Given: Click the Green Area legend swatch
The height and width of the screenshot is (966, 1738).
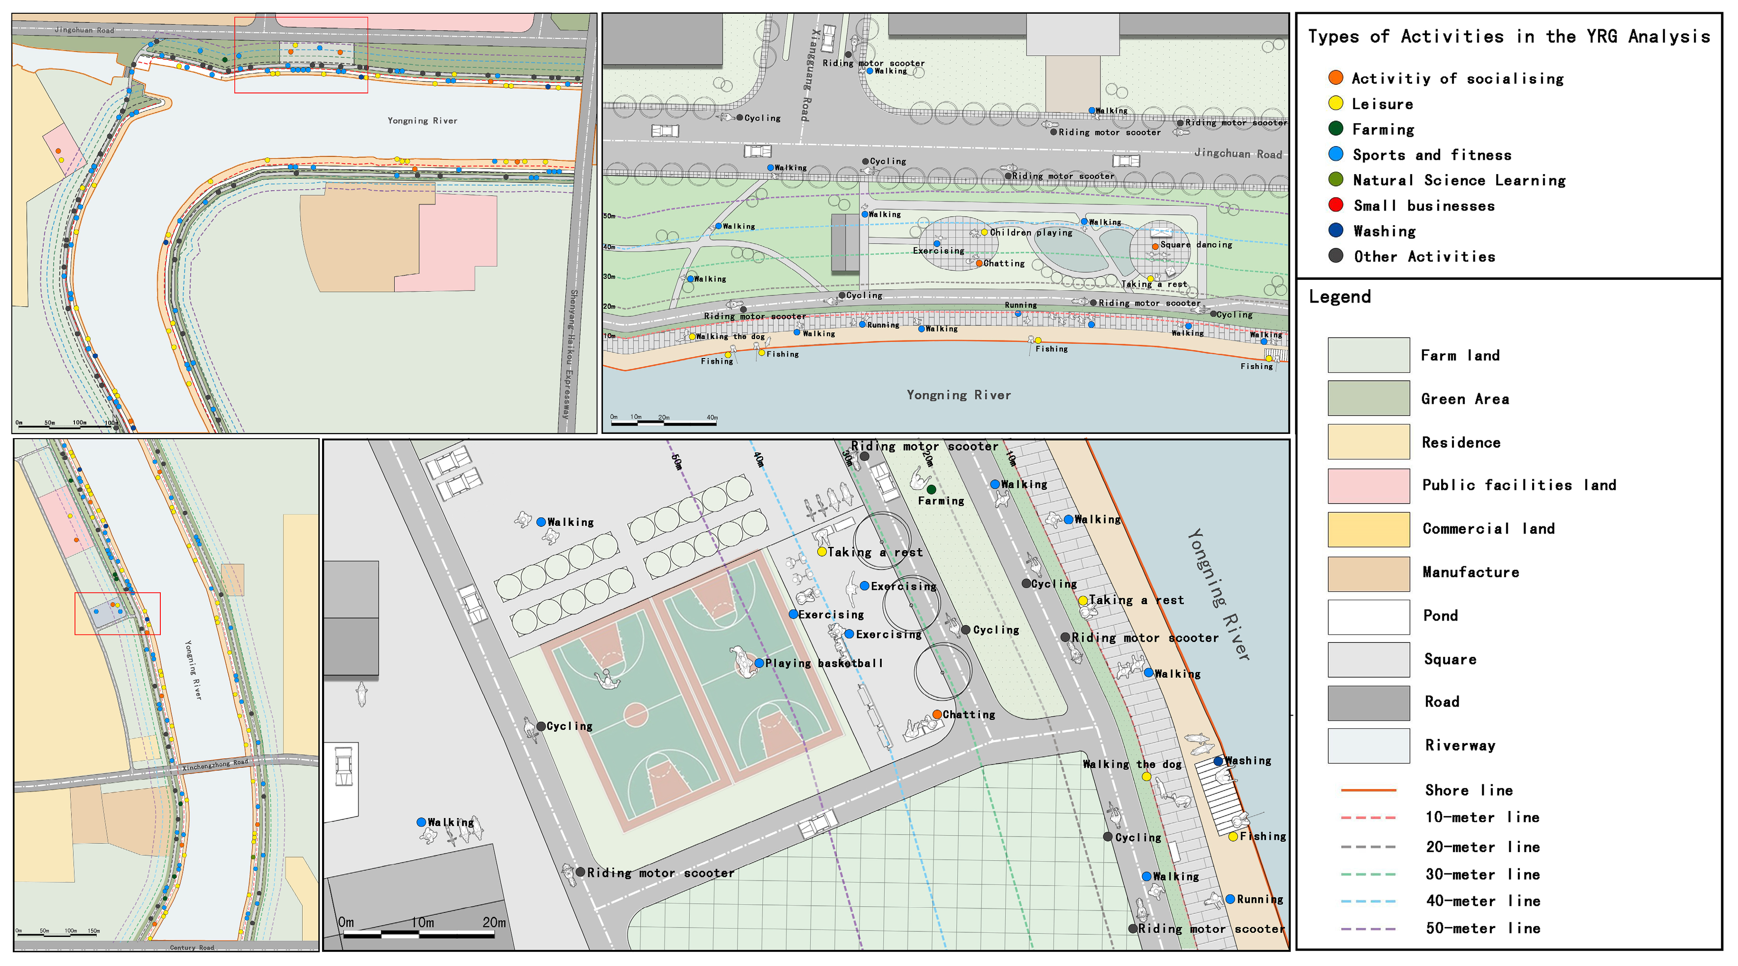Looking at the screenshot, I should (1368, 398).
